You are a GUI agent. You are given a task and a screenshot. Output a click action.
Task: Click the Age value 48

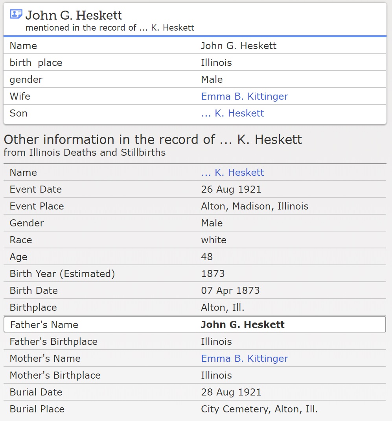coord(207,257)
